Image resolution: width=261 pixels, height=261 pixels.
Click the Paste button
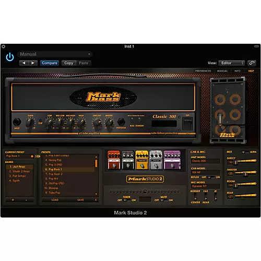tap(84, 63)
